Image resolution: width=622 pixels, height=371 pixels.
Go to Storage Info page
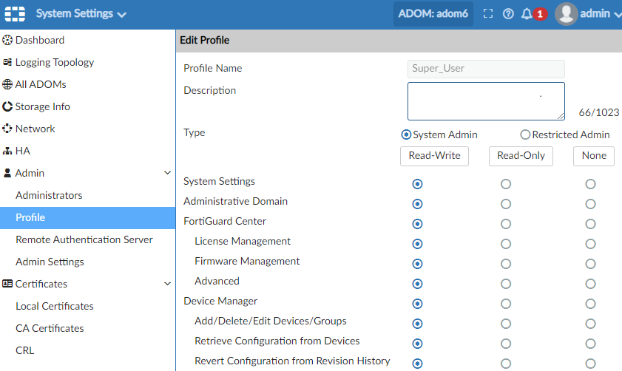point(42,106)
